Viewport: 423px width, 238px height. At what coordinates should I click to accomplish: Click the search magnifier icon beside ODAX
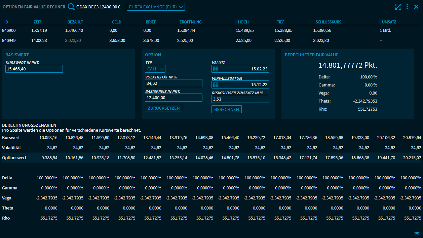click(x=71, y=7)
